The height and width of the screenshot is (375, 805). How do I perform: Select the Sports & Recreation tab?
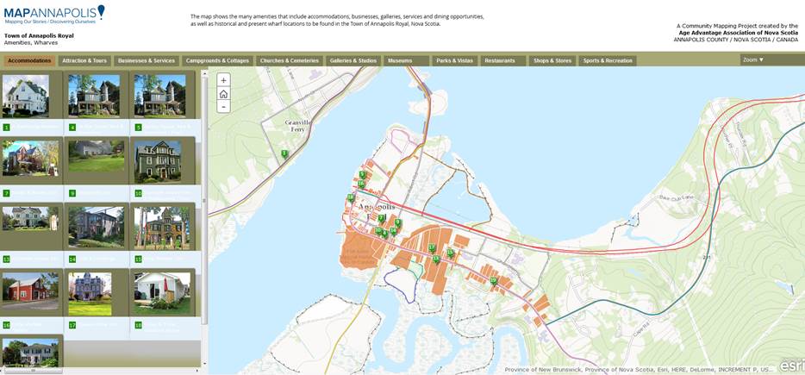click(x=608, y=61)
